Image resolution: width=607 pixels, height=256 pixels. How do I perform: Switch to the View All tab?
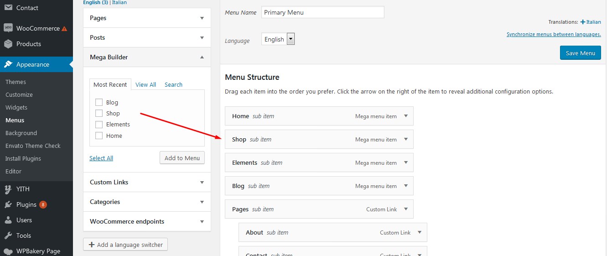[x=145, y=84]
